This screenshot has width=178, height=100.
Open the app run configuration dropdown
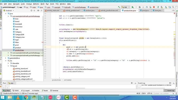pos(125,7)
